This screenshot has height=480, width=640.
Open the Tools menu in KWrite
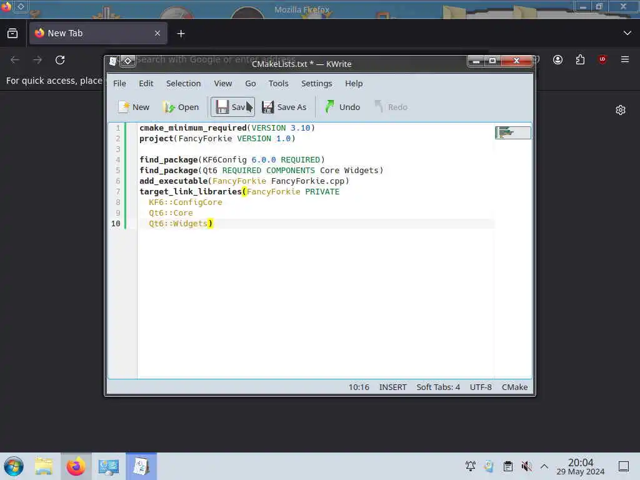point(278,83)
